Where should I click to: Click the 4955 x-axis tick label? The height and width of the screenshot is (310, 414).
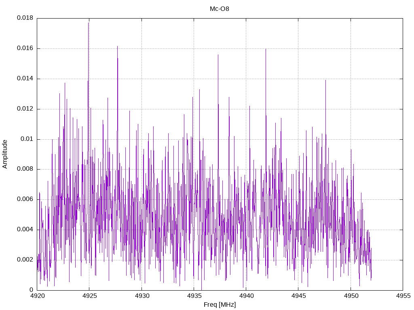coord(403,296)
